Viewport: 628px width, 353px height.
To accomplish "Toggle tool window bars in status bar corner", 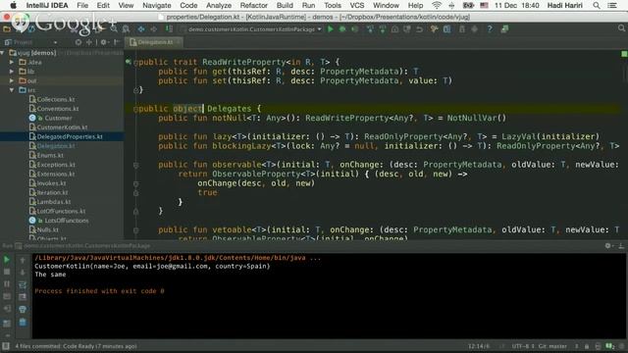I will click(x=6, y=346).
